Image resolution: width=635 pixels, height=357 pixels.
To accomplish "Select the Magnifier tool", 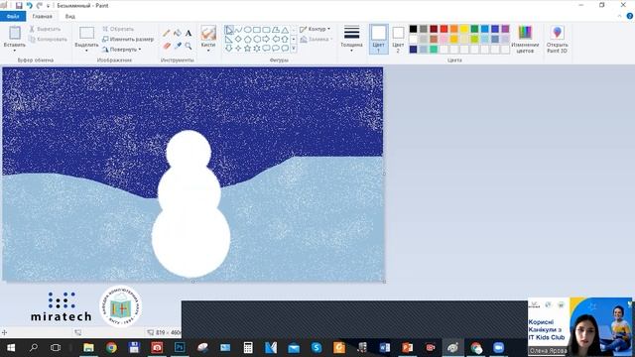I will [x=189, y=46].
